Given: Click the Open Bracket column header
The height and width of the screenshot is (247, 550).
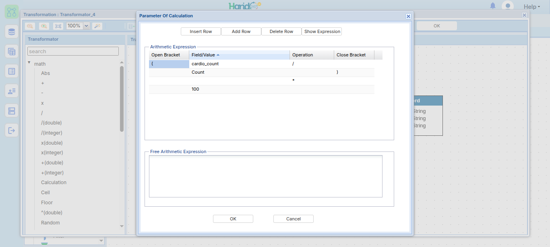Looking at the screenshot, I should click(x=169, y=55).
